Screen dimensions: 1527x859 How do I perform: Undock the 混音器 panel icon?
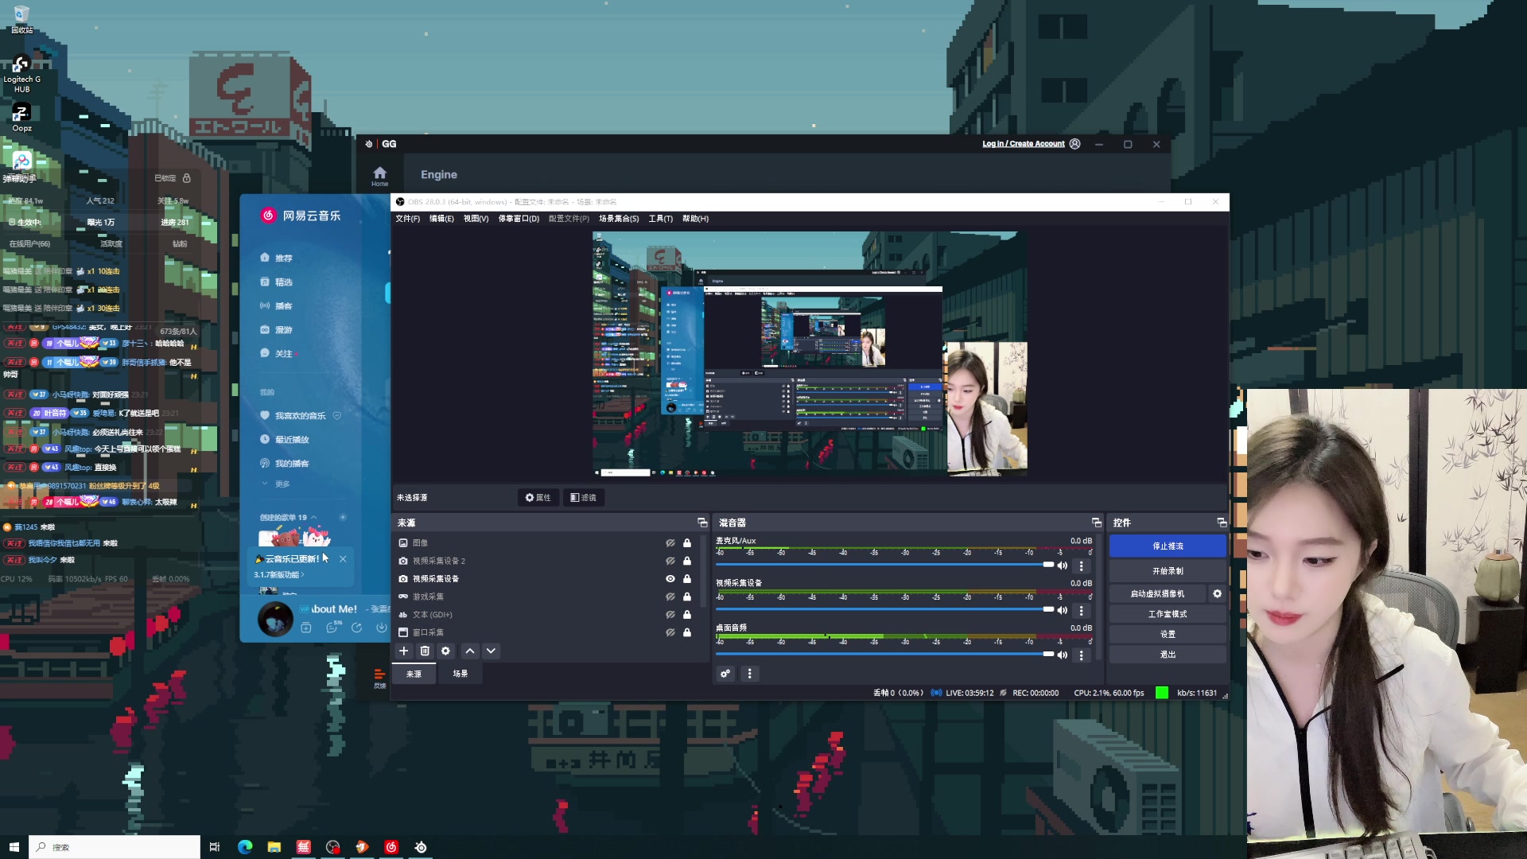(1097, 523)
